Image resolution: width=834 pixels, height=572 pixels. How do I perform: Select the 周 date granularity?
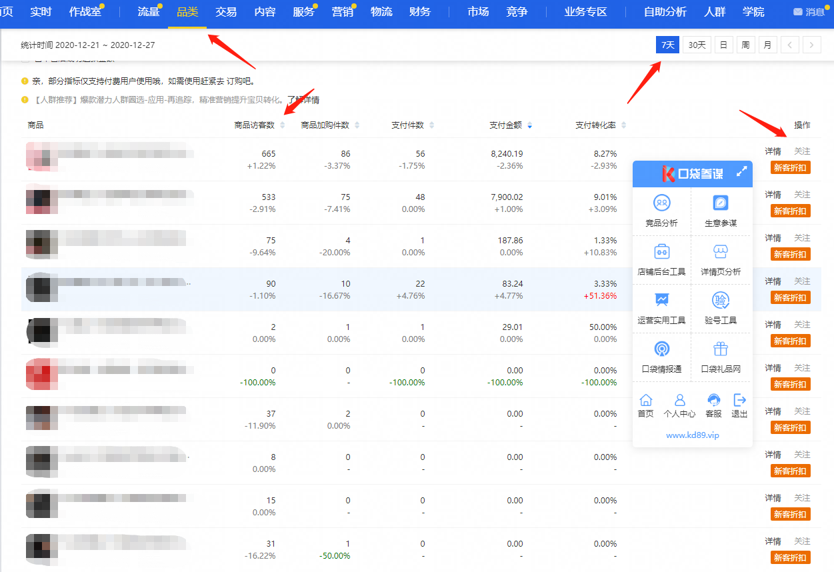[x=745, y=45]
